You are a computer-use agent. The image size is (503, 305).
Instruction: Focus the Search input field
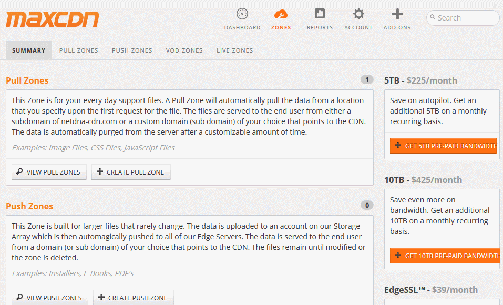[463, 18]
